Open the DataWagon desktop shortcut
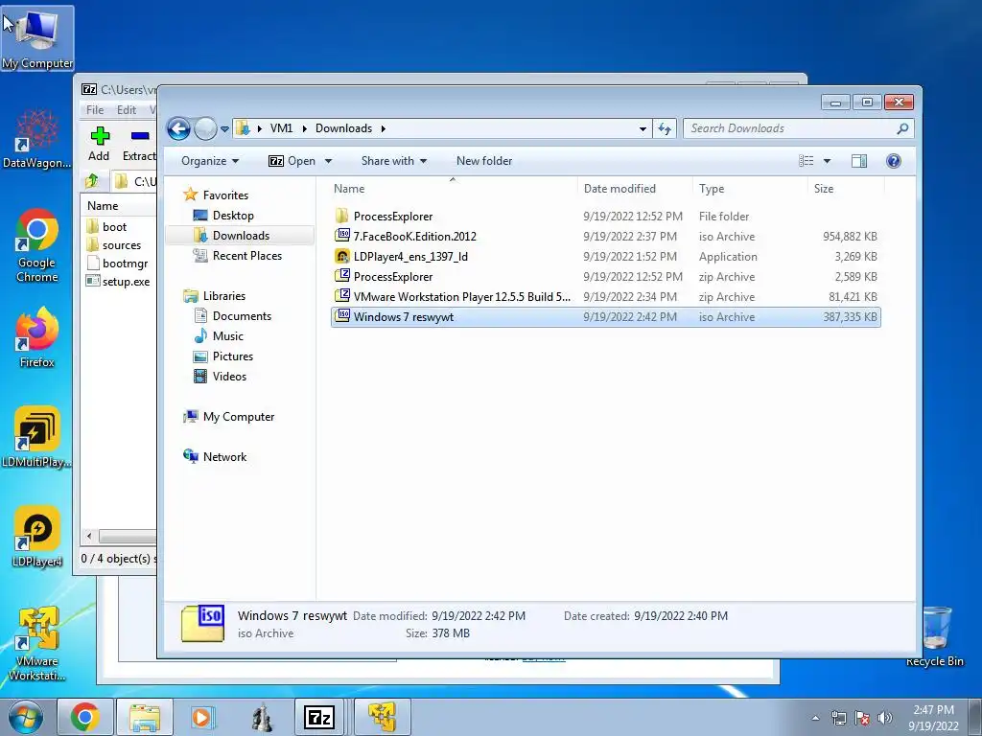 37,138
